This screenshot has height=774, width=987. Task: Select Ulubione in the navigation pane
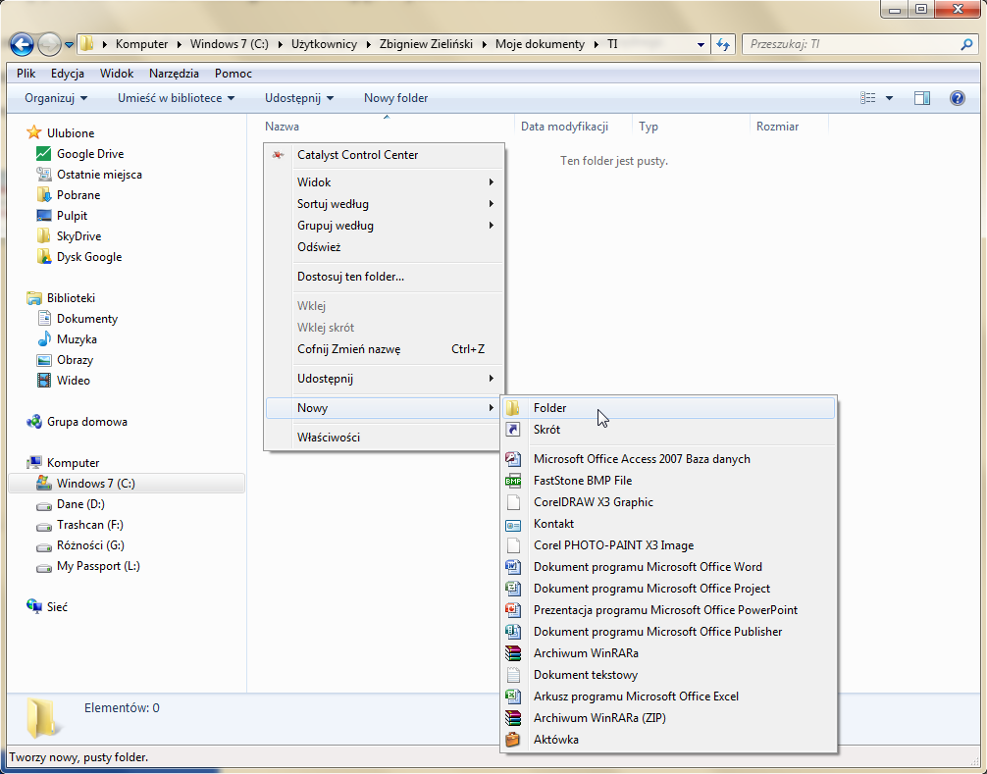(71, 133)
